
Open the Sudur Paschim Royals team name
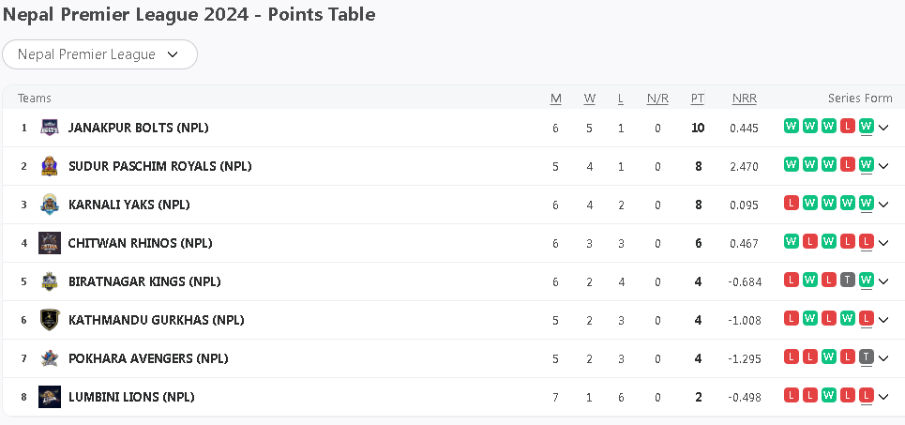click(159, 166)
